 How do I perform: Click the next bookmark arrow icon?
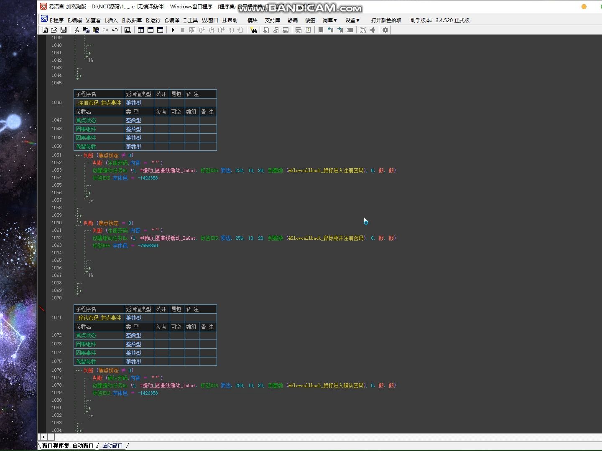340,30
